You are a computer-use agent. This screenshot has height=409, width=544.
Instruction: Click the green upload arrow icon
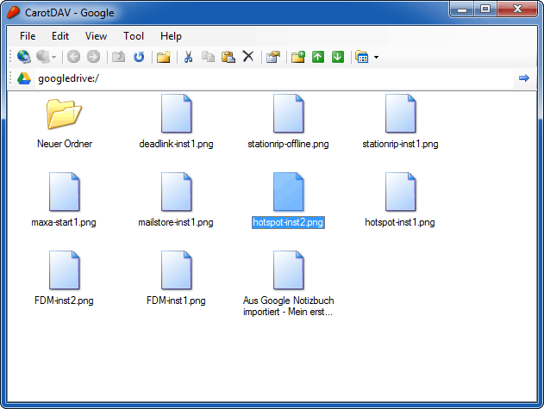click(318, 57)
